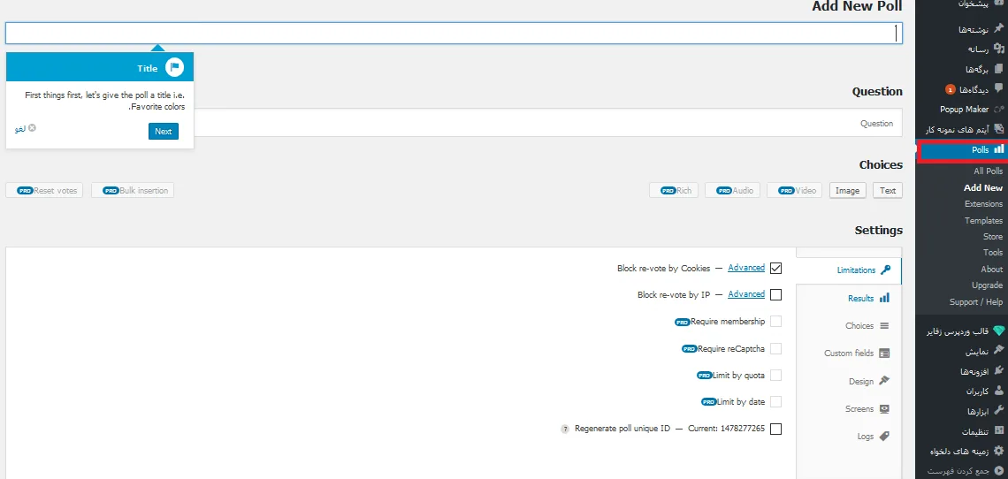Select Add New in Polls submenu
Screen dimensions: 1008x479
click(x=983, y=187)
